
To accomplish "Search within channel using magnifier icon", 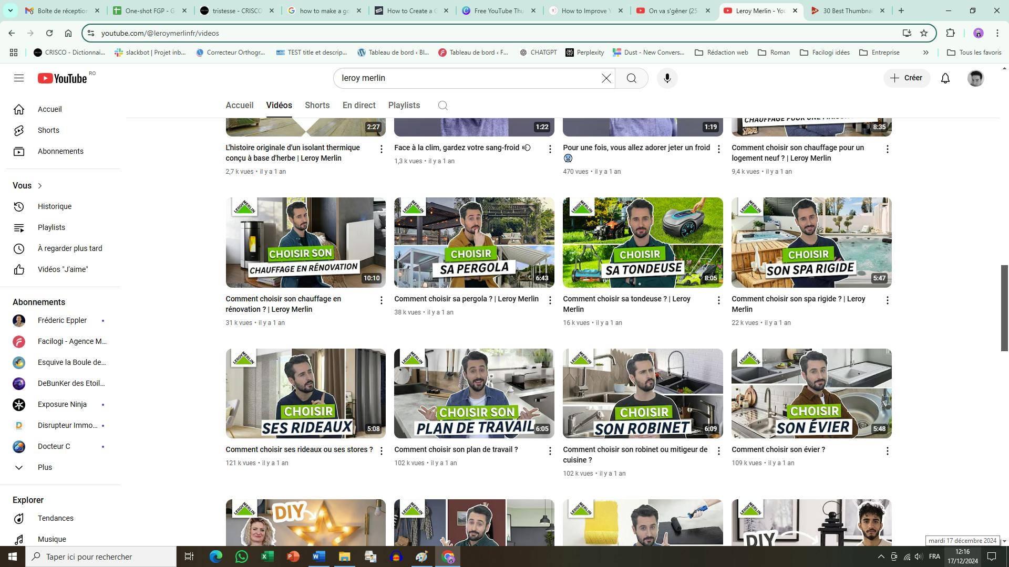I will [442, 106].
